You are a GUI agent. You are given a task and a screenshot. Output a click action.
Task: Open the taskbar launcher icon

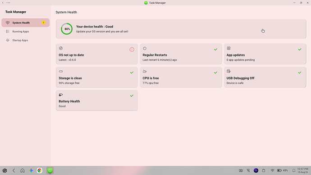point(5,170)
